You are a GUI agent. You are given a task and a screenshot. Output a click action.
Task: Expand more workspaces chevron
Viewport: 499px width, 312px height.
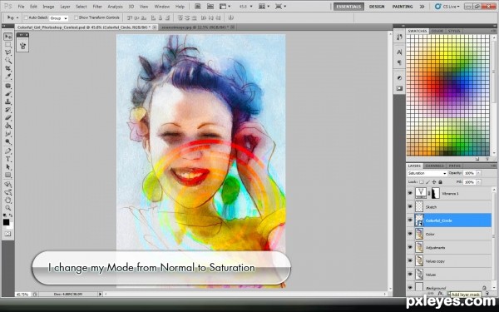[422, 7]
